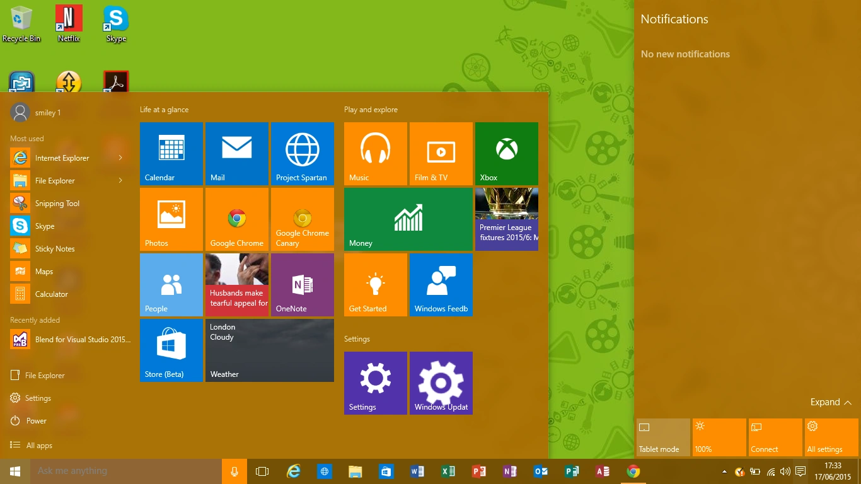861x484 pixels.
Task: Click the Access icon on the taskbar
Action: [x=603, y=471]
